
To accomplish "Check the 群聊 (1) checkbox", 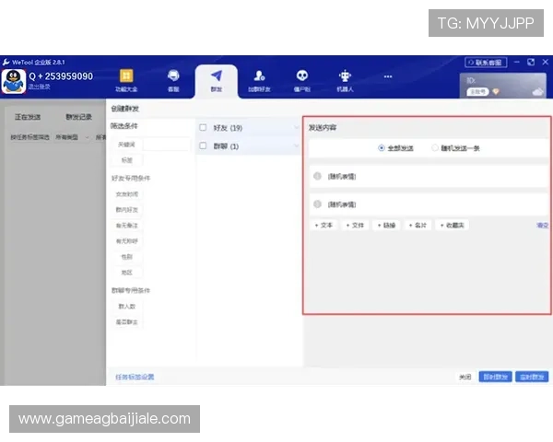I will pos(203,145).
